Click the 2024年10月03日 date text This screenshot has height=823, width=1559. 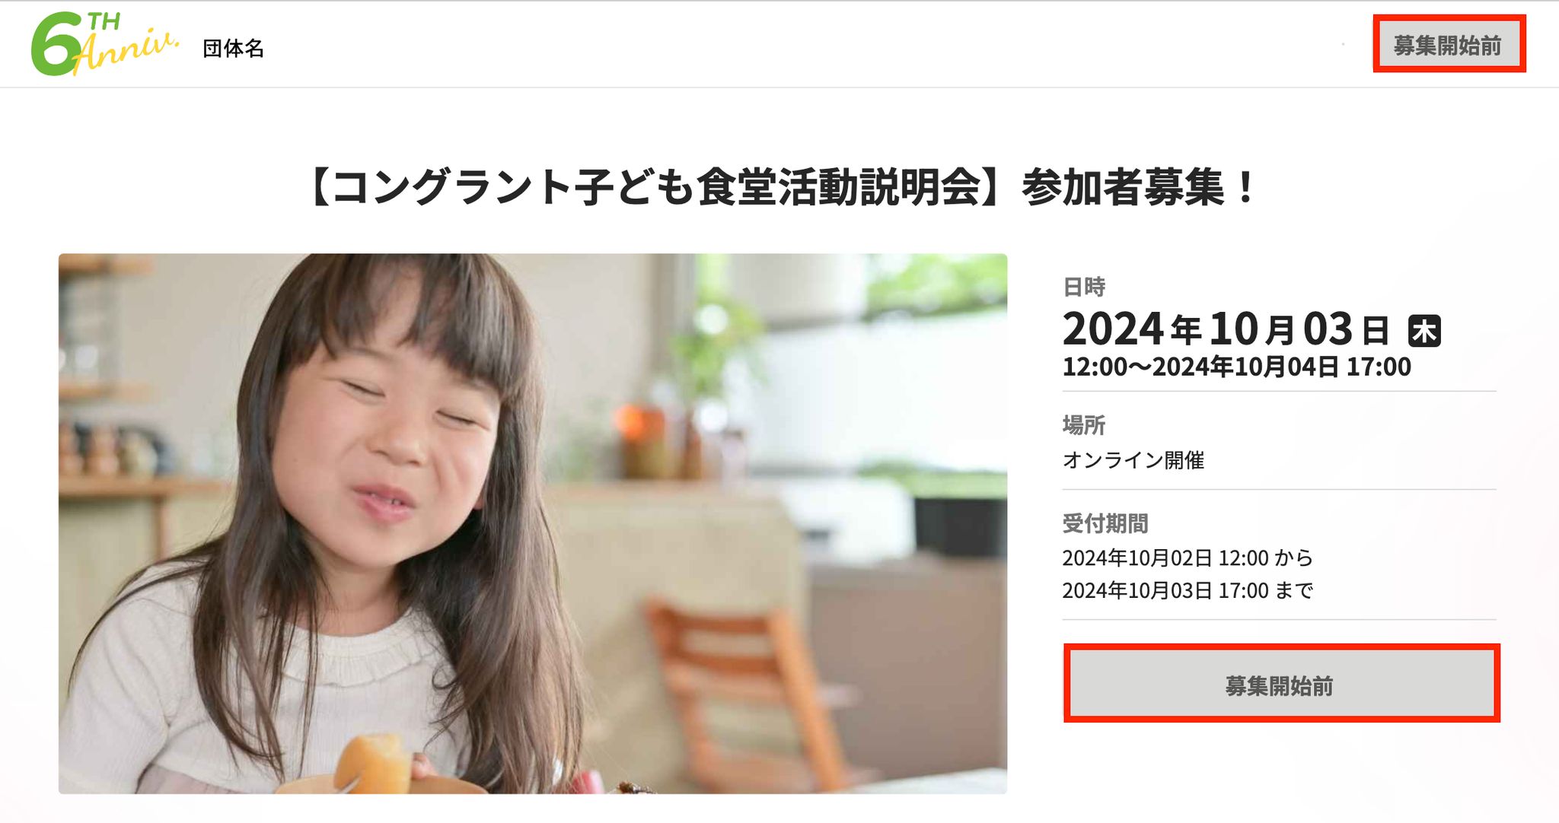coord(1226,329)
